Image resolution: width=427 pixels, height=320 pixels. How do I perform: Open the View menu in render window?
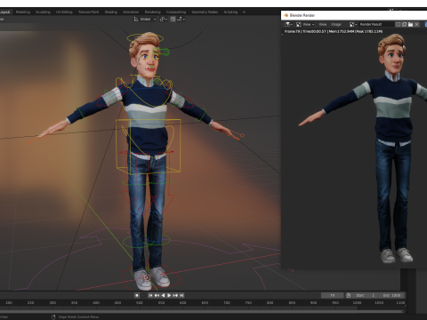click(323, 24)
